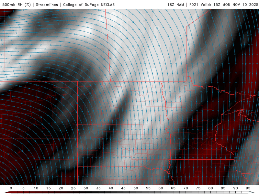Click the colorbar label "40"
259x194 pixels.
coord(111,188)
